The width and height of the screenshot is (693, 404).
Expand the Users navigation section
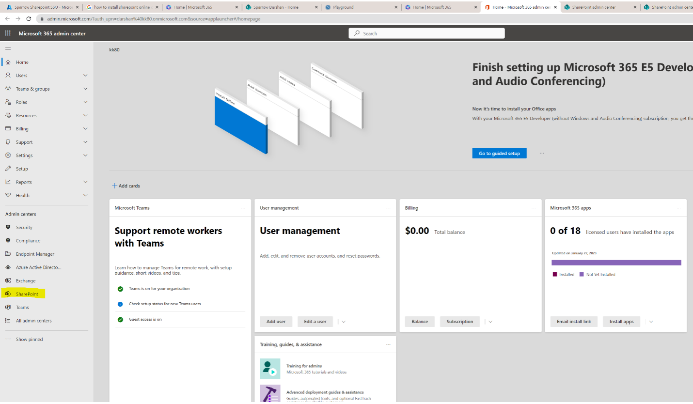[x=85, y=76]
